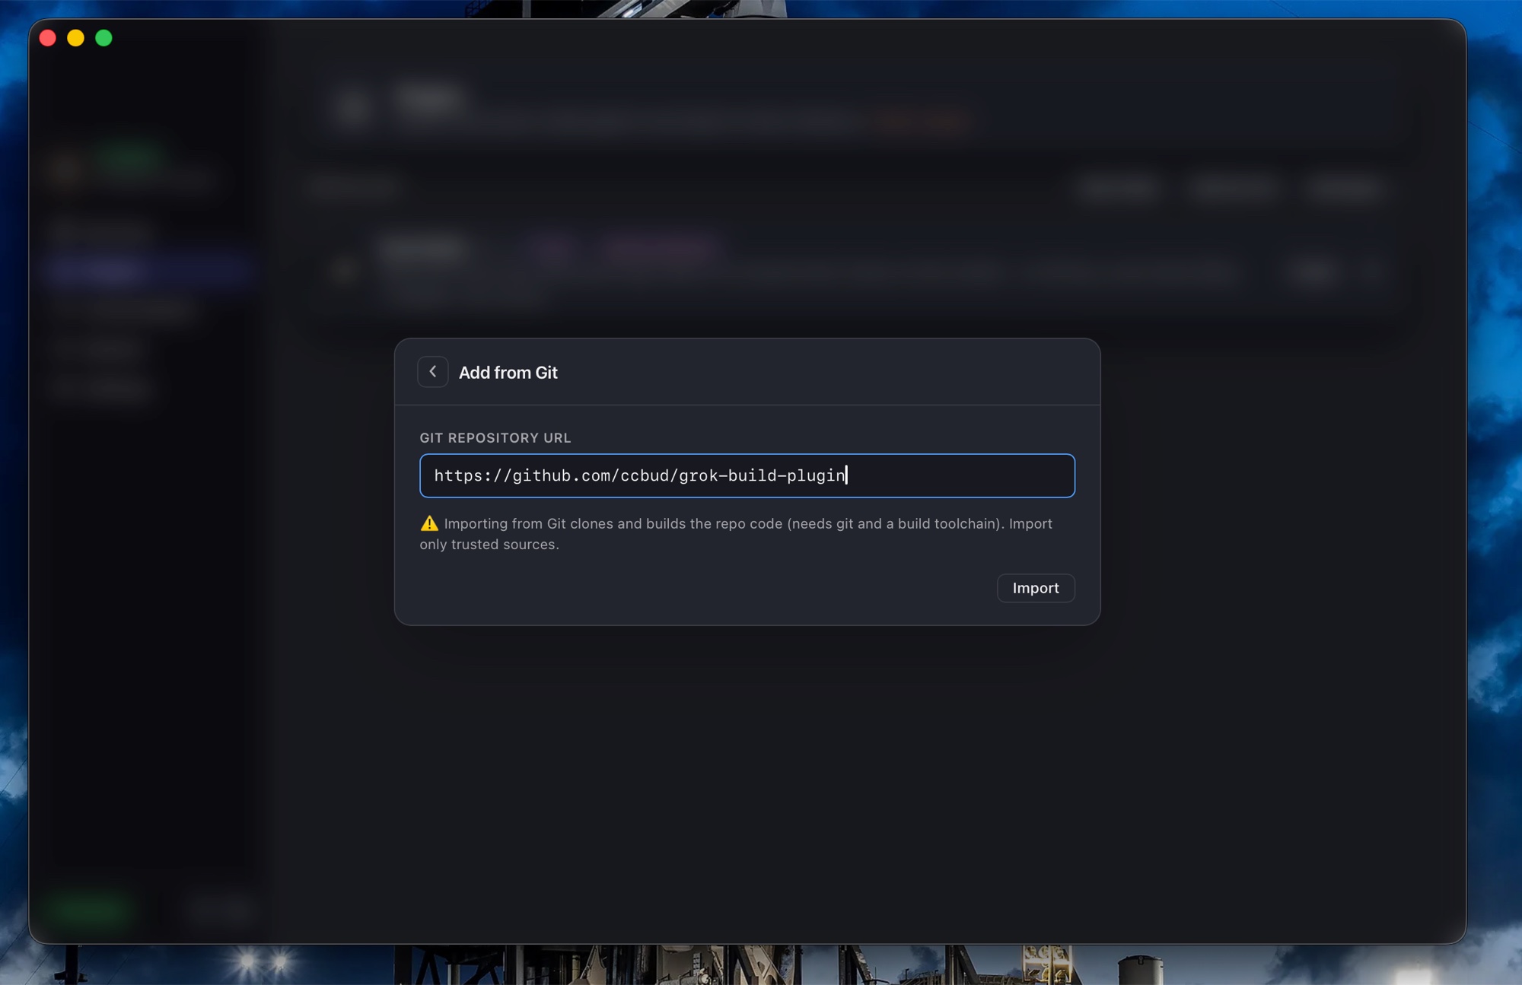Click the "Add from Git" dialog title
Image resolution: width=1522 pixels, height=985 pixels.
tap(508, 373)
